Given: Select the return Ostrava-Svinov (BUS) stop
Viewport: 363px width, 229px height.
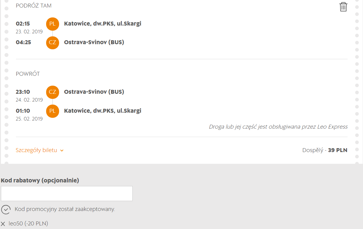Looking at the screenshot, I should click(x=94, y=92).
